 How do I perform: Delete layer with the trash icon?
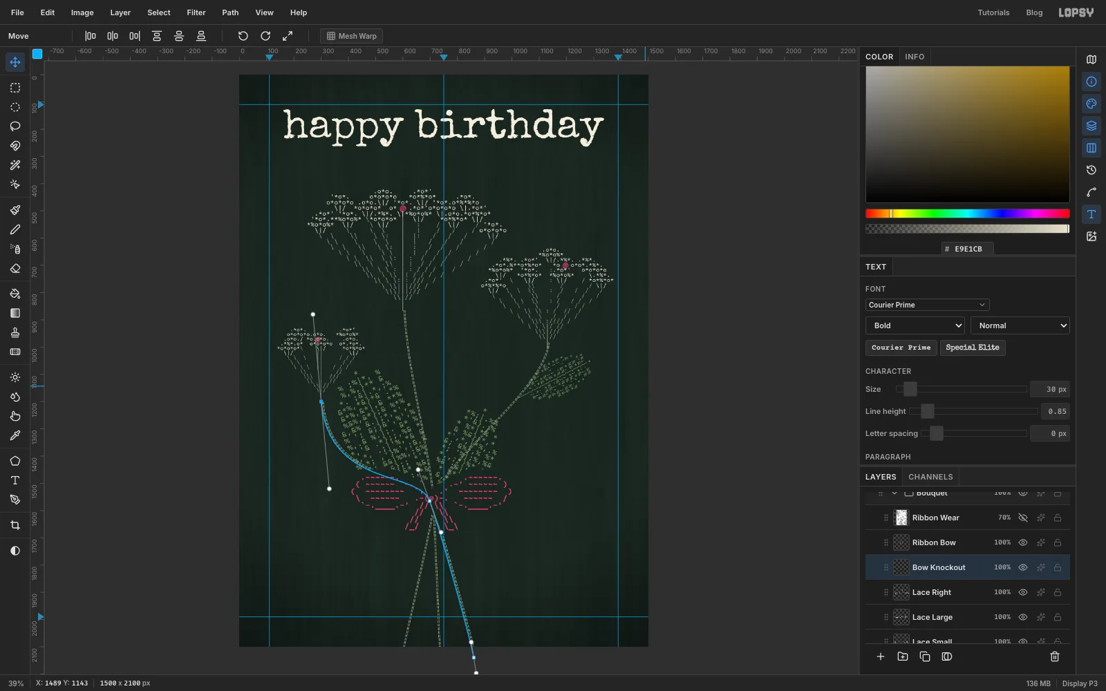pos(1055,656)
